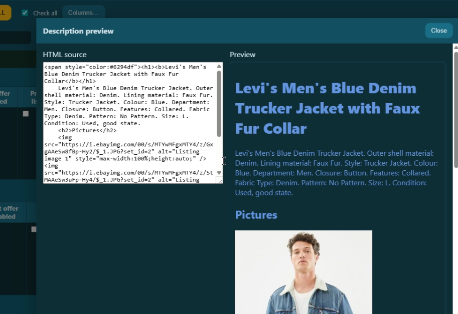The width and height of the screenshot is (458, 314).
Task: Click the HTML source label
Action: tap(65, 55)
